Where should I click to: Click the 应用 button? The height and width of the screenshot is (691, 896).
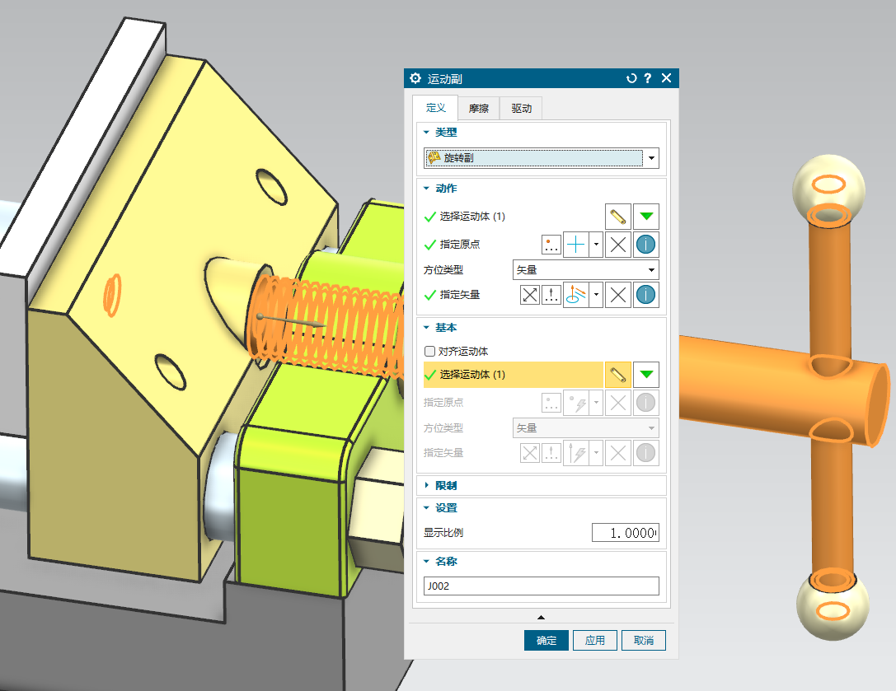click(595, 641)
